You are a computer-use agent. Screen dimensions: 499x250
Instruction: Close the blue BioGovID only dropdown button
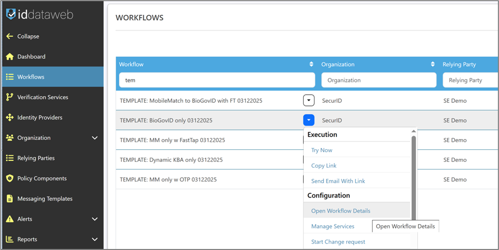click(x=308, y=120)
